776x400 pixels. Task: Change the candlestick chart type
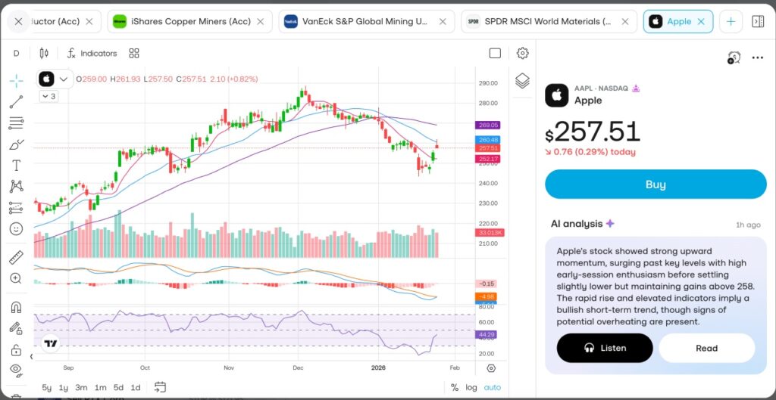pos(43,53)
